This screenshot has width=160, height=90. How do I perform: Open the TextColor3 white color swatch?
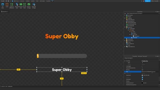(x=142, y=75)
